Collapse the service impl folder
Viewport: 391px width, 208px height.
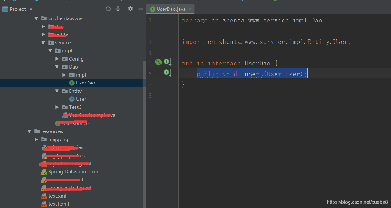coord(50,51)
